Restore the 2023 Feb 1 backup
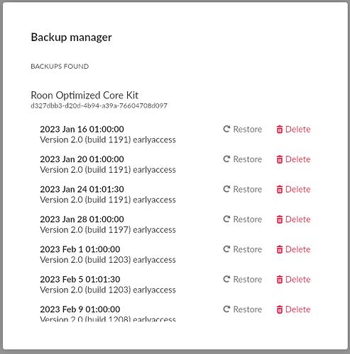The height and width of the screenshot is (354, 350). 243,249
